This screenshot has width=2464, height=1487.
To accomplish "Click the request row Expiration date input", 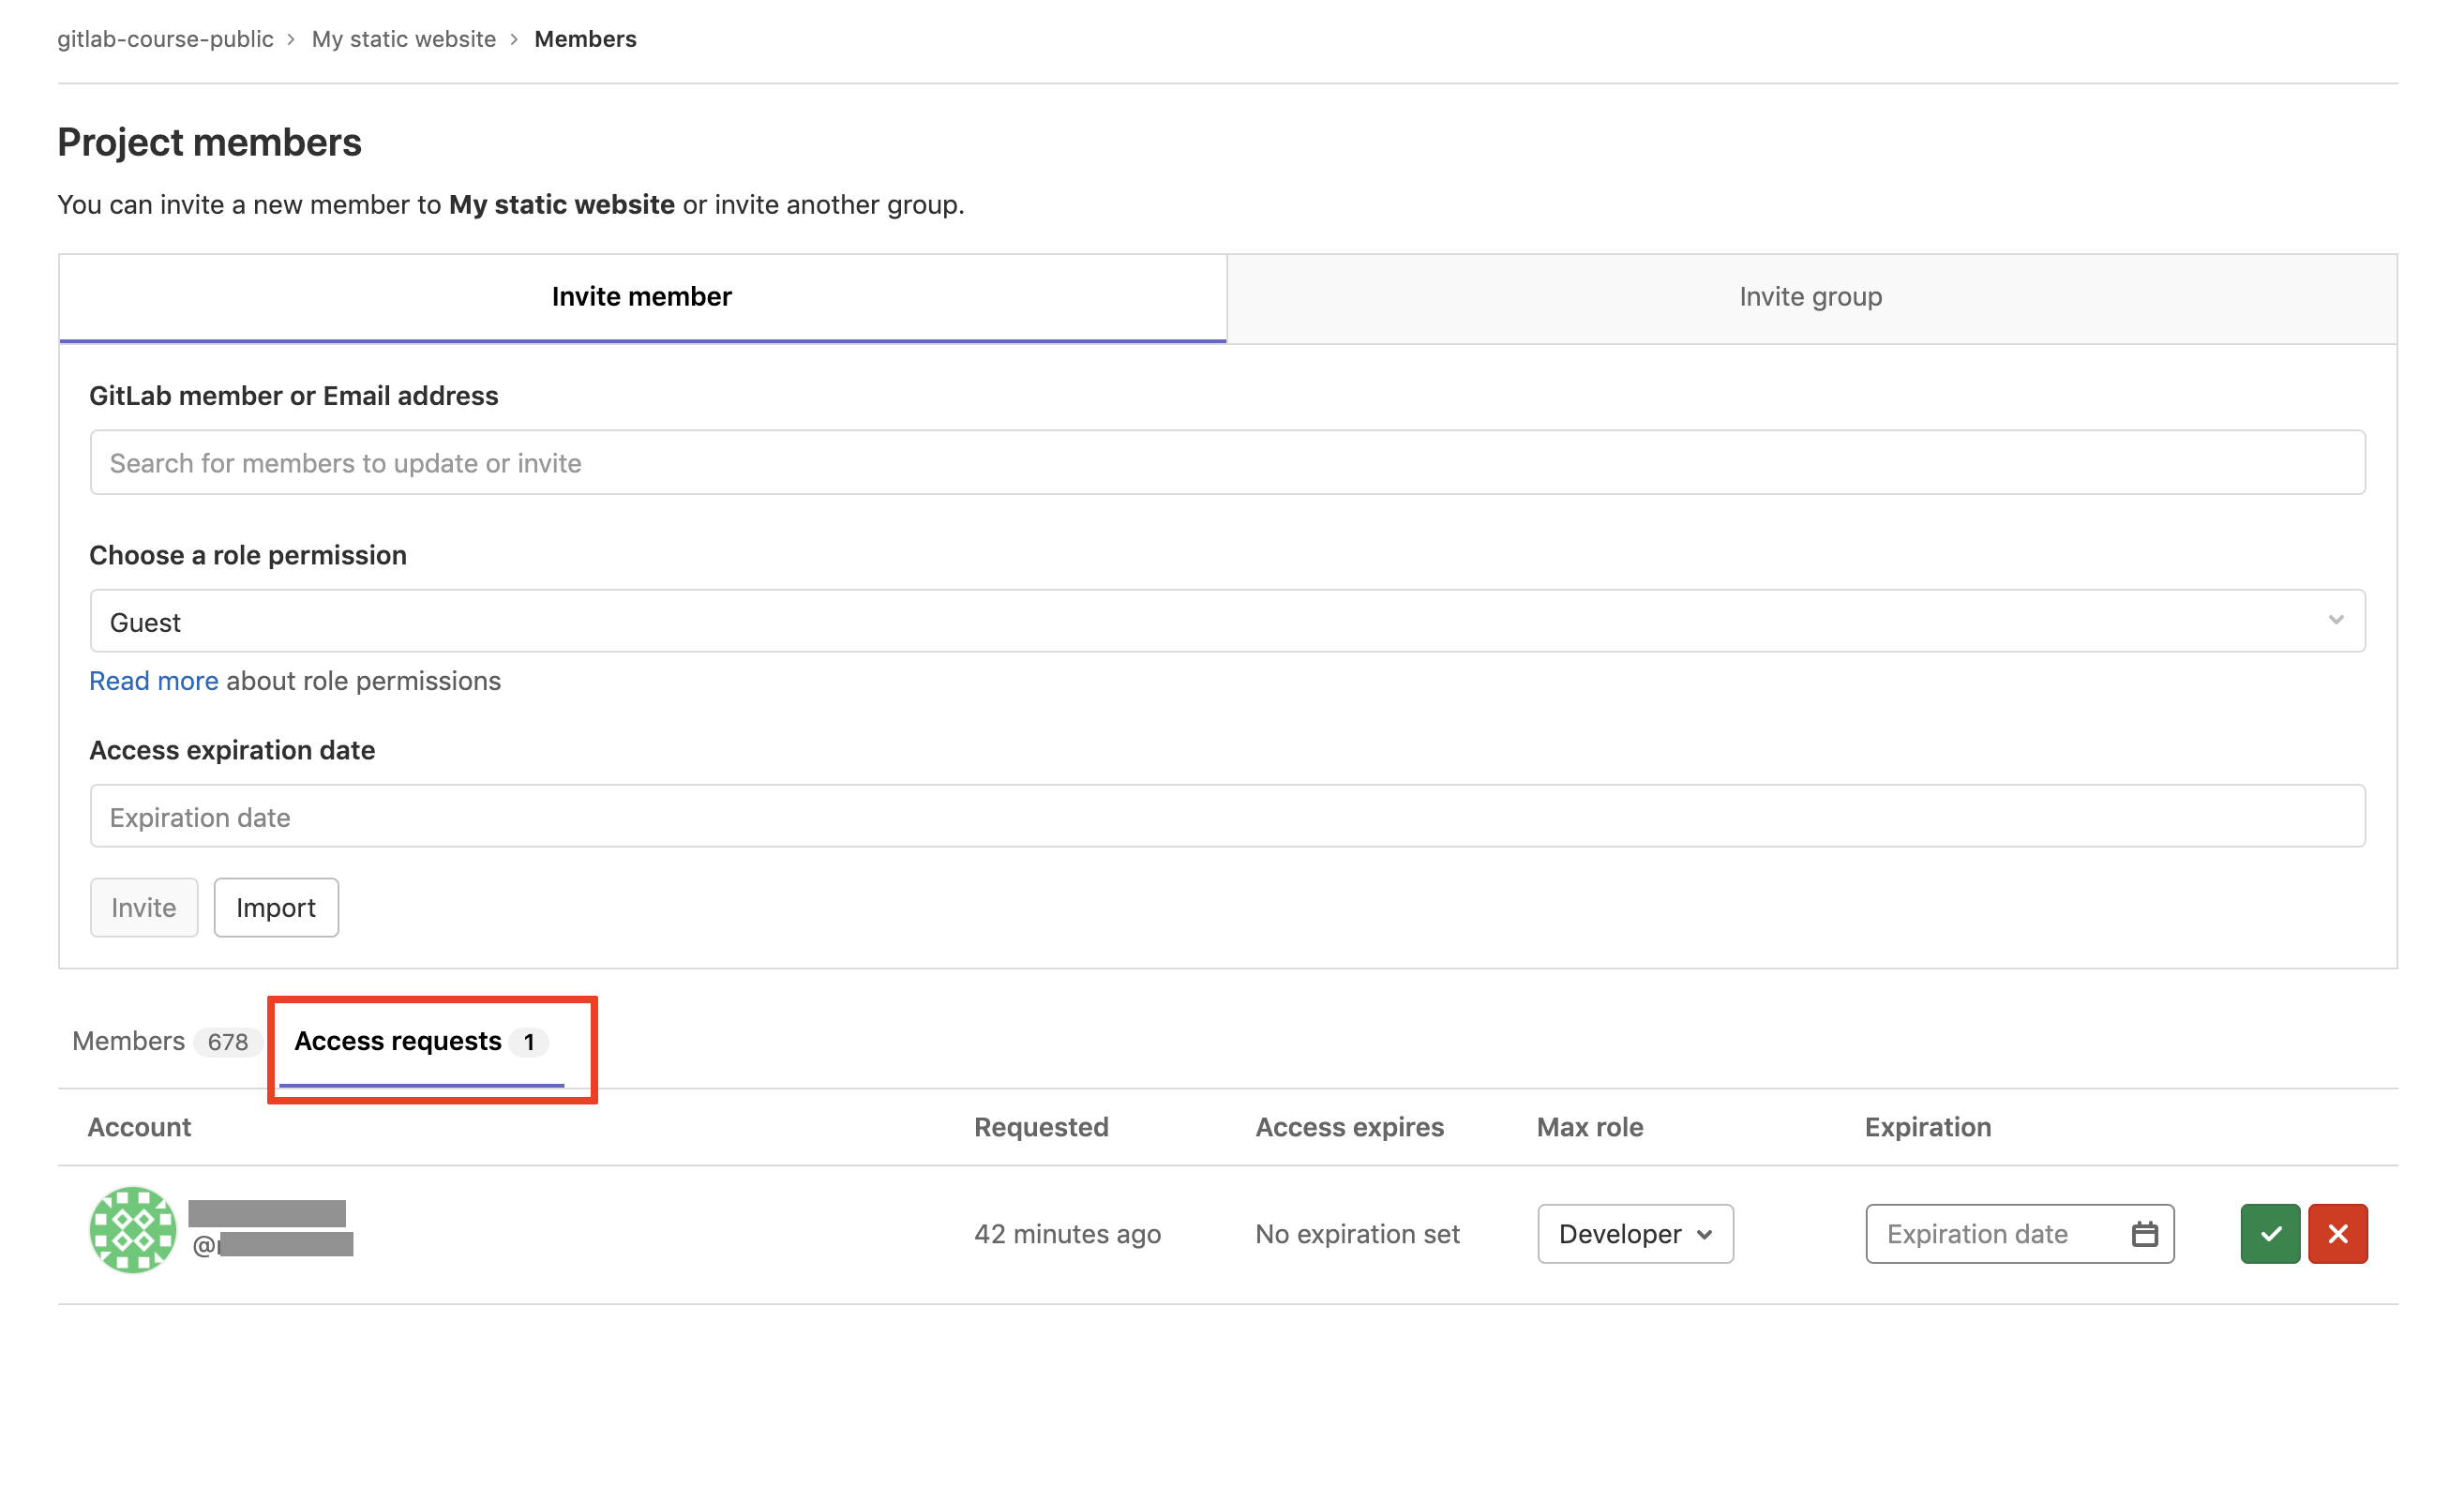I will (1995, 1233).
